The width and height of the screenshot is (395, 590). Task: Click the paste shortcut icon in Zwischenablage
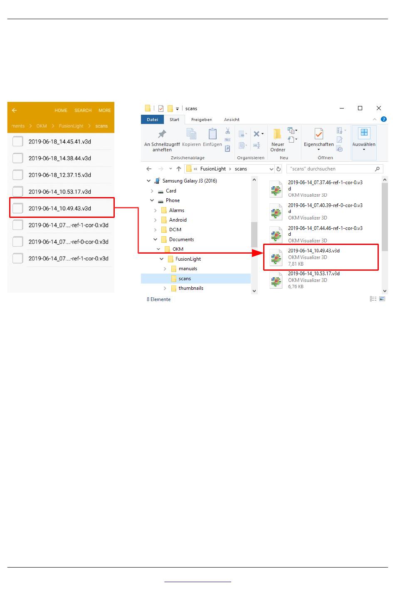tap(227, 148)
